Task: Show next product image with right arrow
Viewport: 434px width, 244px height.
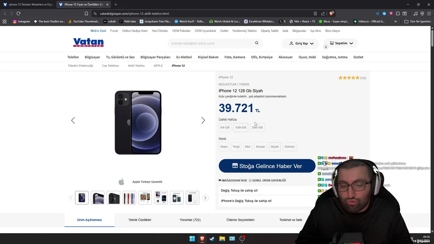Action: coord(203,120)
